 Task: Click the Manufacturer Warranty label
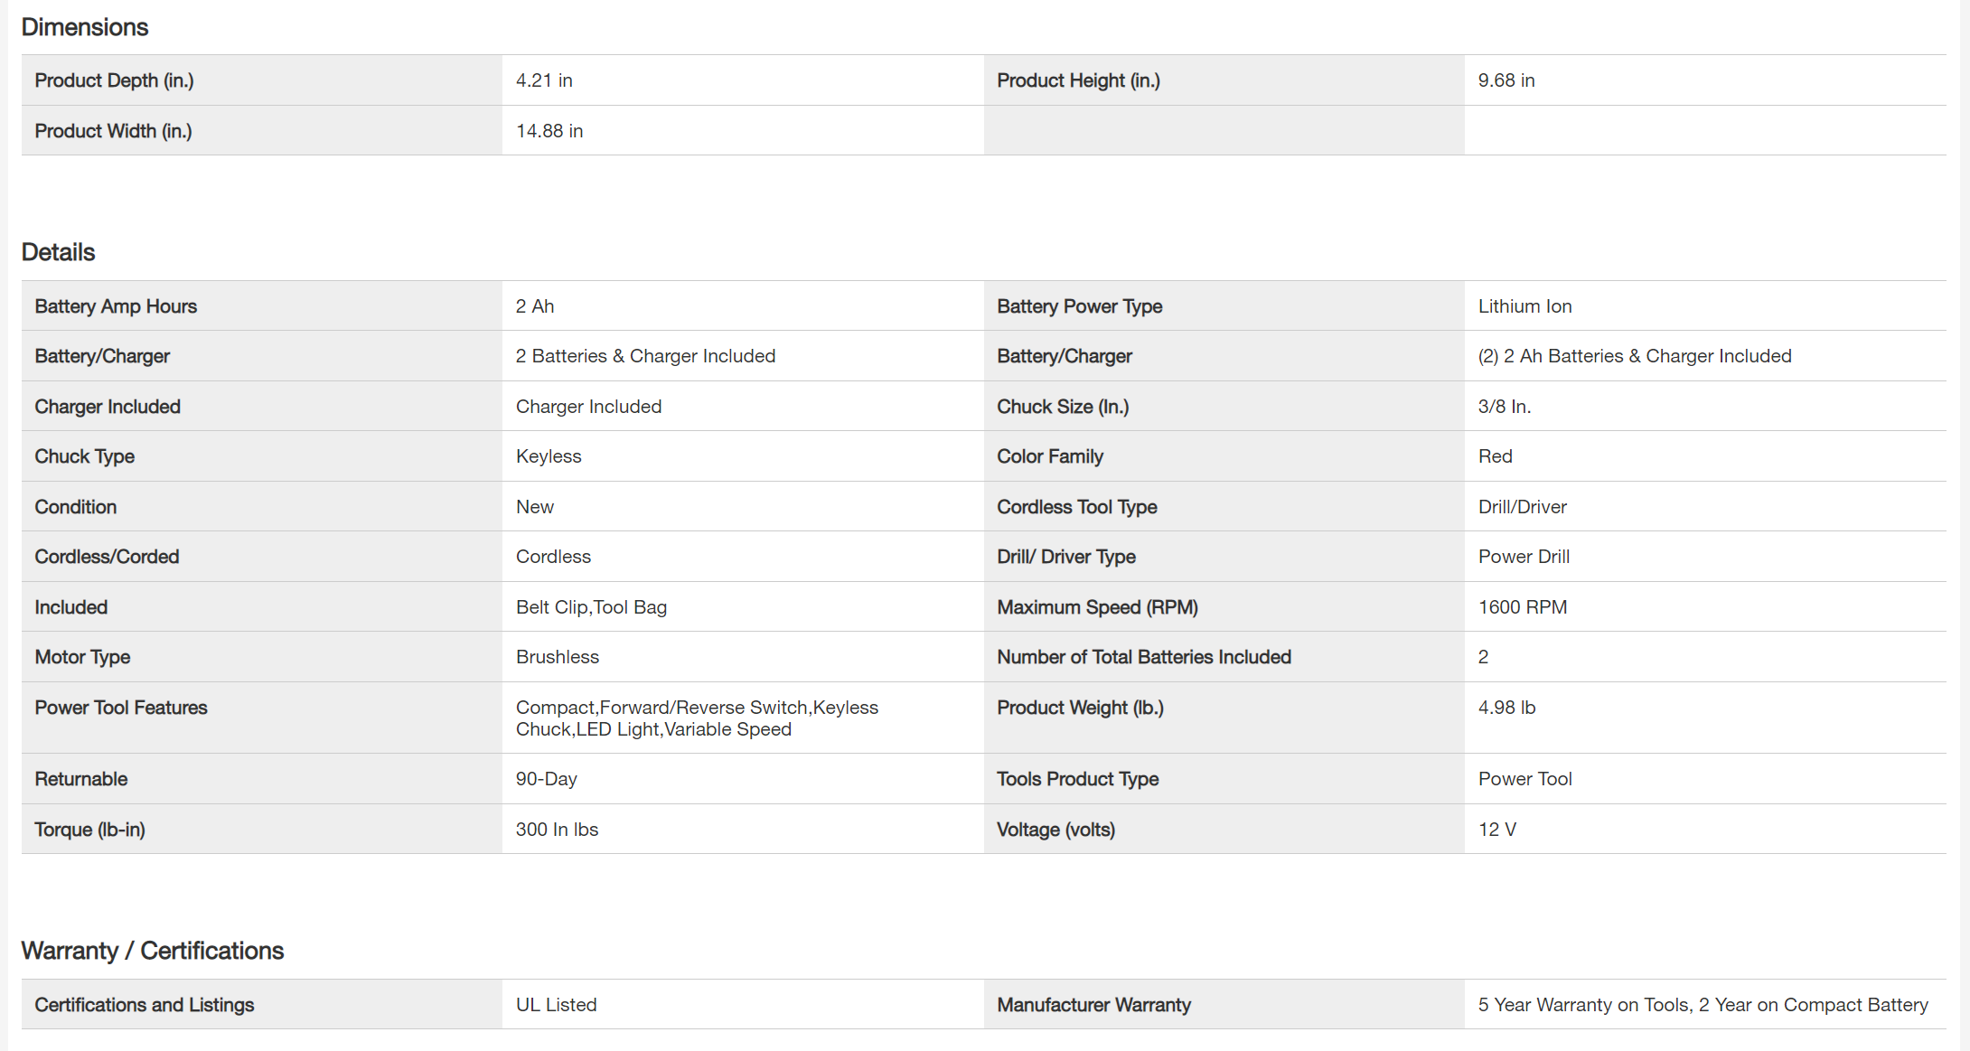coord(1093,1005)
